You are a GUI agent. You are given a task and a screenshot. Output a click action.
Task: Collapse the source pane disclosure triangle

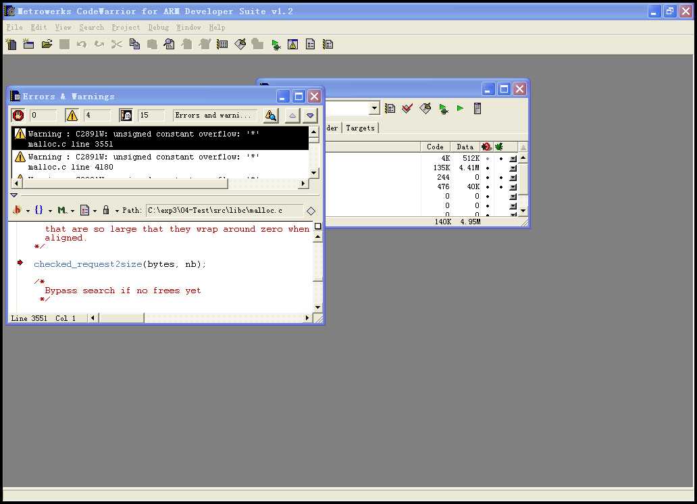14,195
